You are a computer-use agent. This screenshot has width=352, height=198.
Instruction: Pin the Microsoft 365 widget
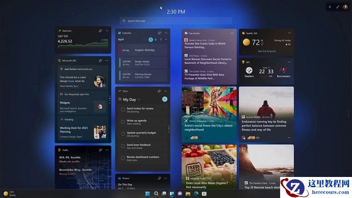(100, 61)
